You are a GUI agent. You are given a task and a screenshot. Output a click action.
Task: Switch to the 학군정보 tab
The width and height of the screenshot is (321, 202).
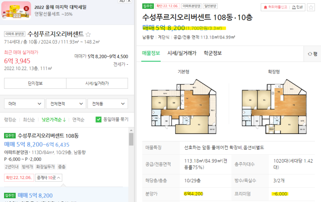(x=213, y=54)
